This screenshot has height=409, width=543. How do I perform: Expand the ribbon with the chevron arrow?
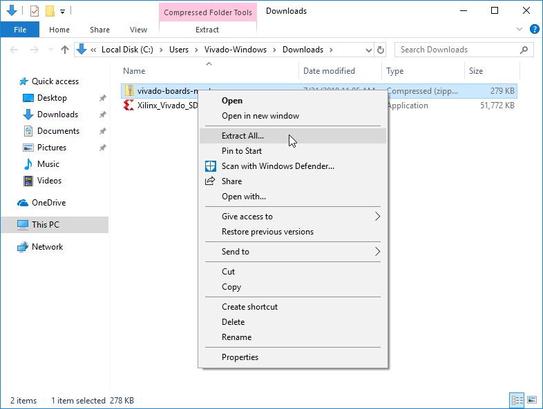(519, 30)
